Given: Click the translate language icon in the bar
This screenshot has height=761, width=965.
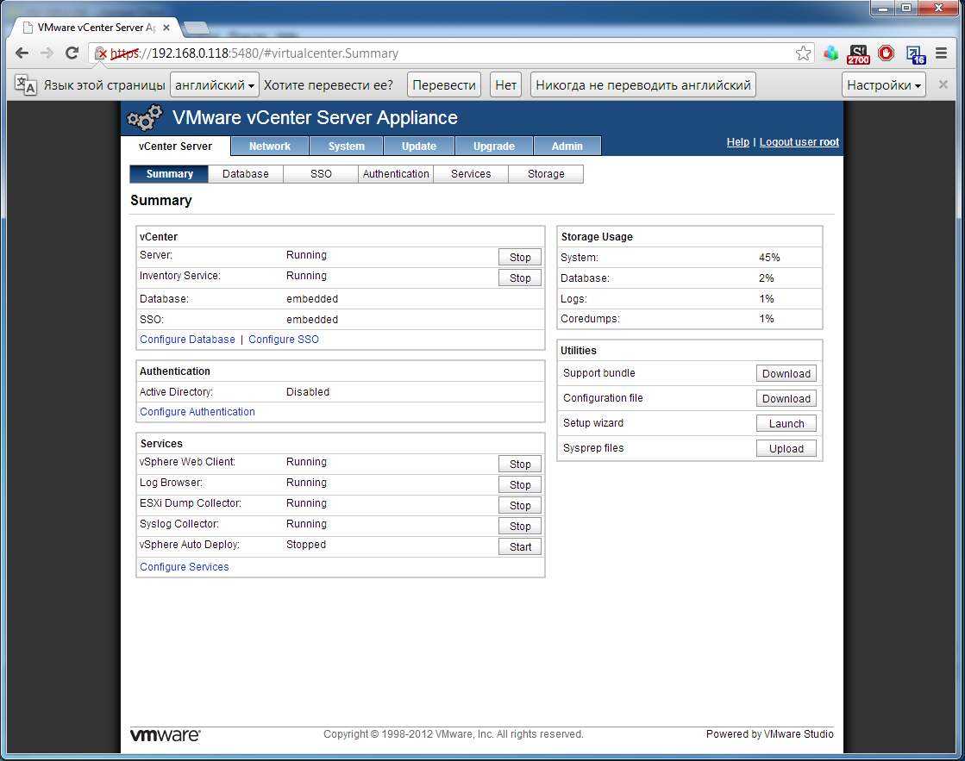Looking at the screenshot, I should [x=25, y=85].
